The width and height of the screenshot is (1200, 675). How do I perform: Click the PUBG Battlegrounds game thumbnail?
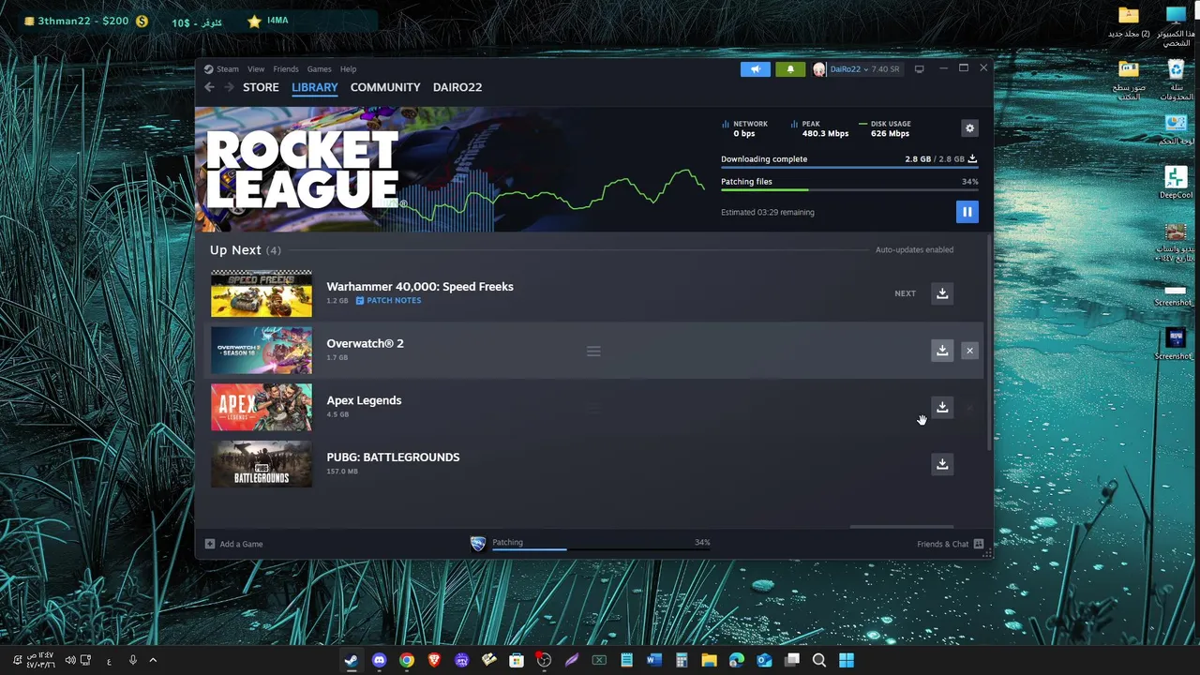point(262,464)
